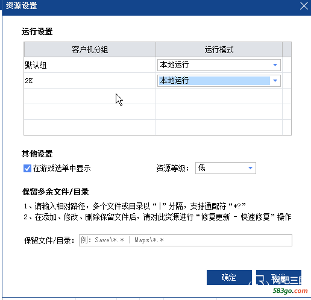Screen dimensions: 311x300
Task: Click the first empty row under 2K
Action: 153,96
